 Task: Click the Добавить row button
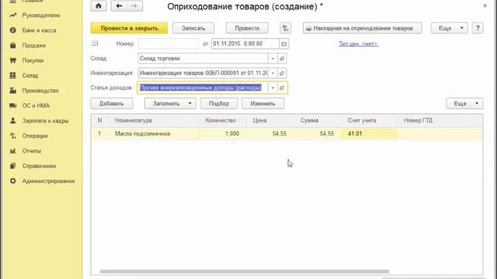click(x=112, y=104)
